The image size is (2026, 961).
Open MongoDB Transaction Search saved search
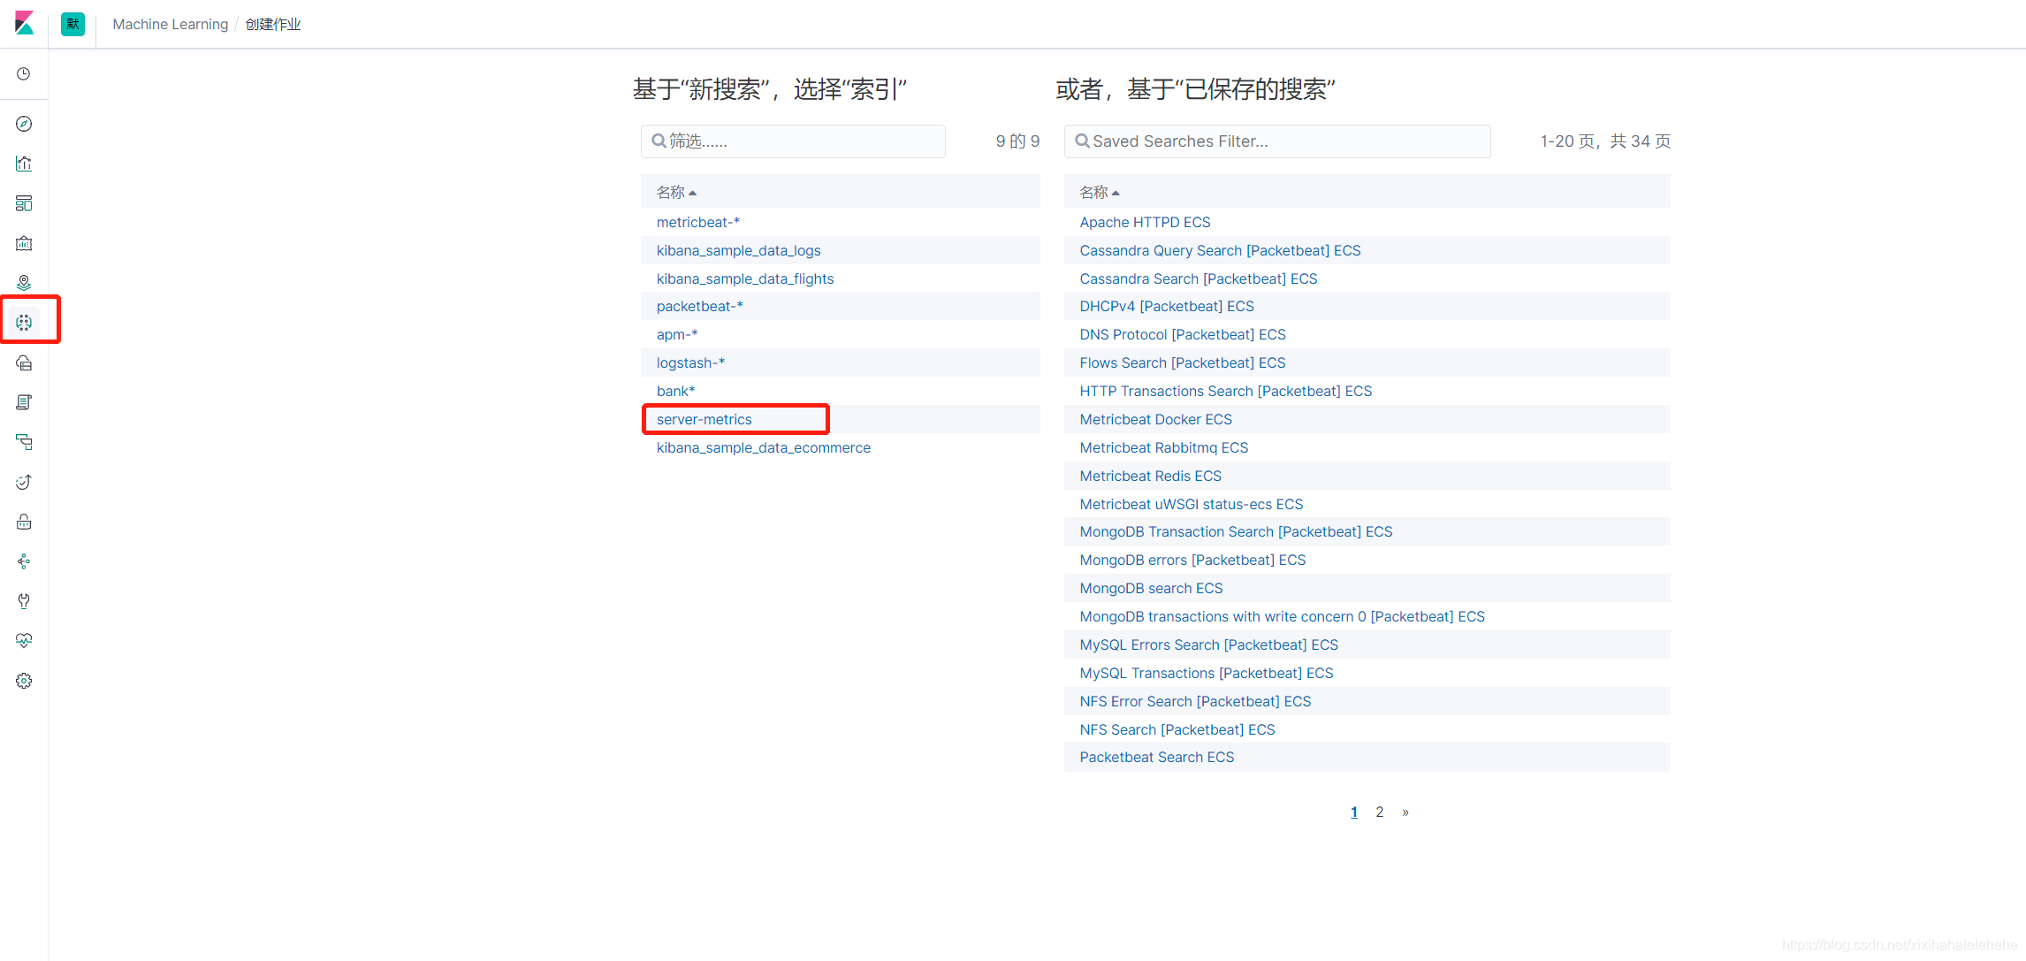[1236, 531]
